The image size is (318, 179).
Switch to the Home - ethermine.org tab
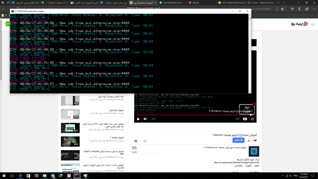click(x=261, y=2)
